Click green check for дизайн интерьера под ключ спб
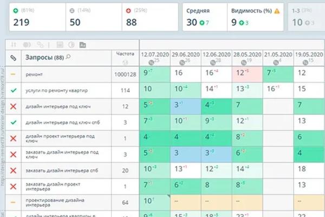This screenshot has height=217, width=325. [14, 122]
